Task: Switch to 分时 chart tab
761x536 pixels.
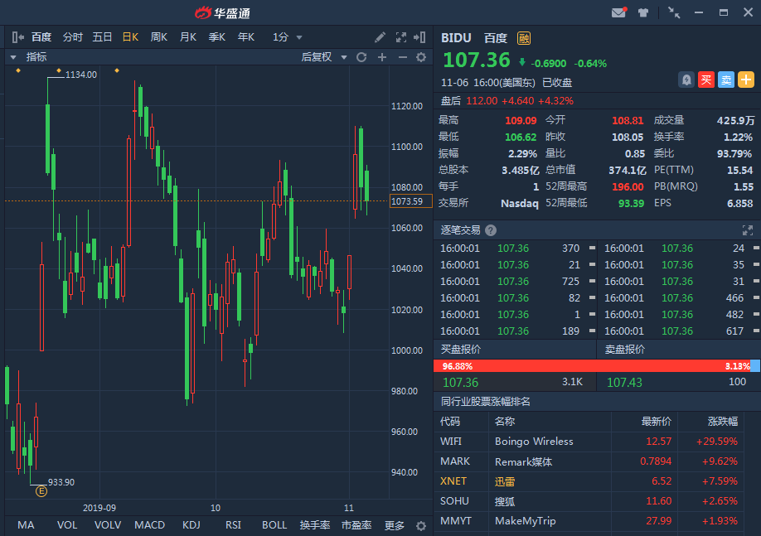Action: [x=73, y=37]
